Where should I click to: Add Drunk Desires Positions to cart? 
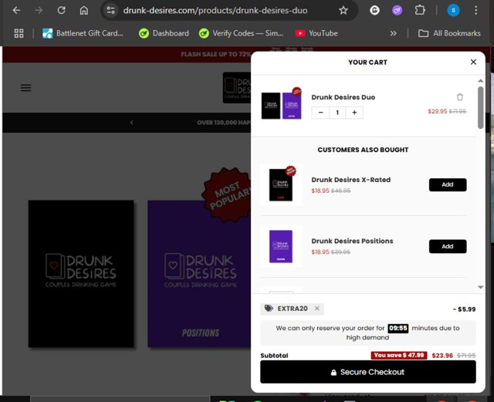[448, 246]
